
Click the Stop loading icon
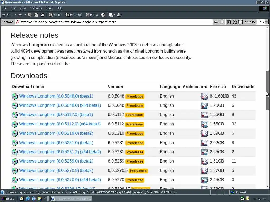pos(30,15)
